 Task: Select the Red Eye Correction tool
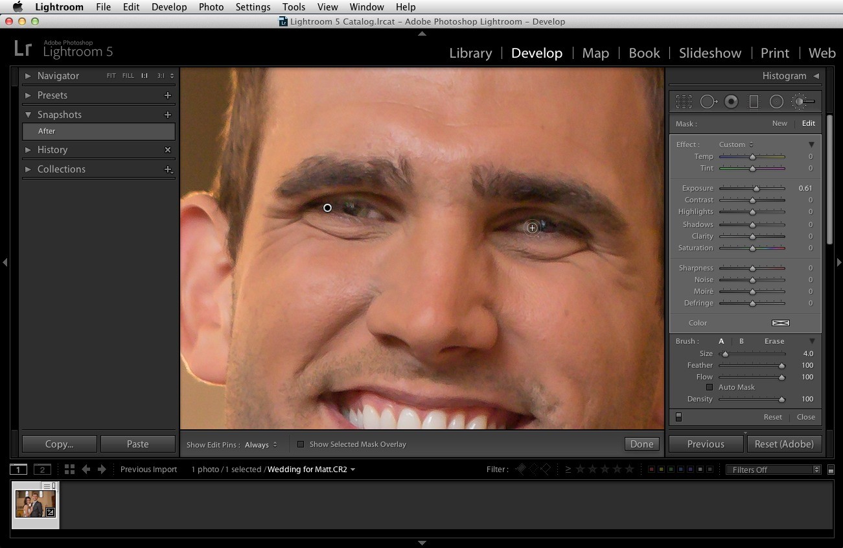tap(732, 102)
